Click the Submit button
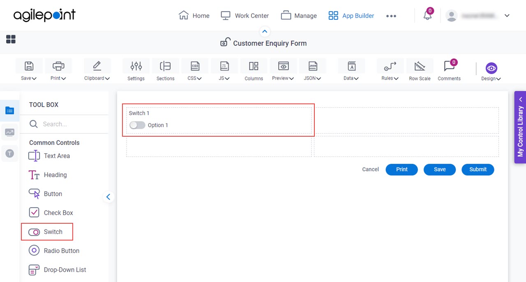The height and width of the screenshot is (282, 526). coord(478,170)
